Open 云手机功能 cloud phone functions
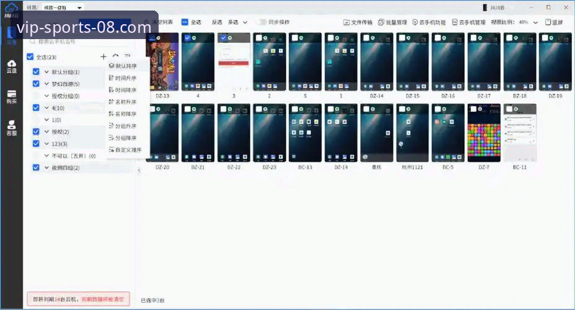 (x=429, y=22)
